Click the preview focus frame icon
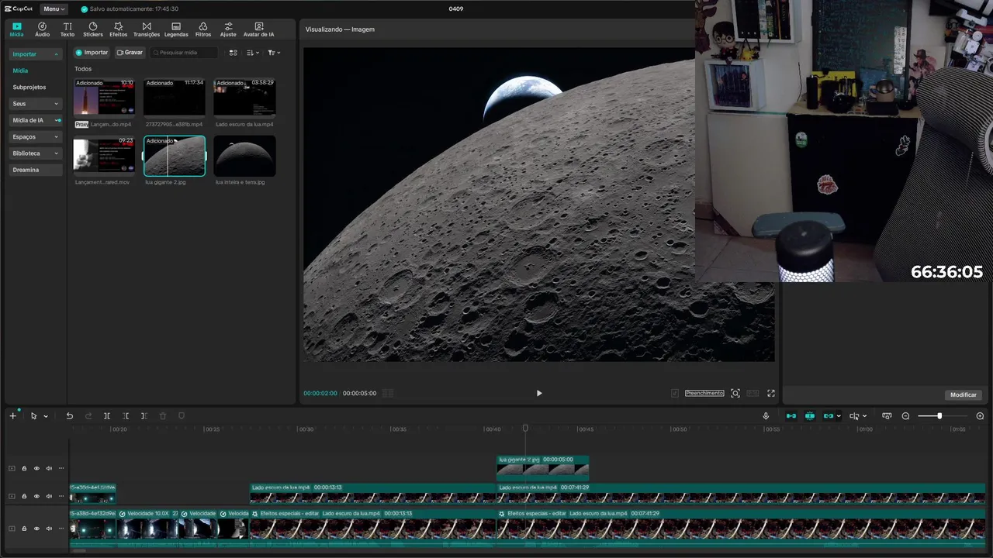Image resolution: width=993 pixels, height=558 pixels. 735,393
